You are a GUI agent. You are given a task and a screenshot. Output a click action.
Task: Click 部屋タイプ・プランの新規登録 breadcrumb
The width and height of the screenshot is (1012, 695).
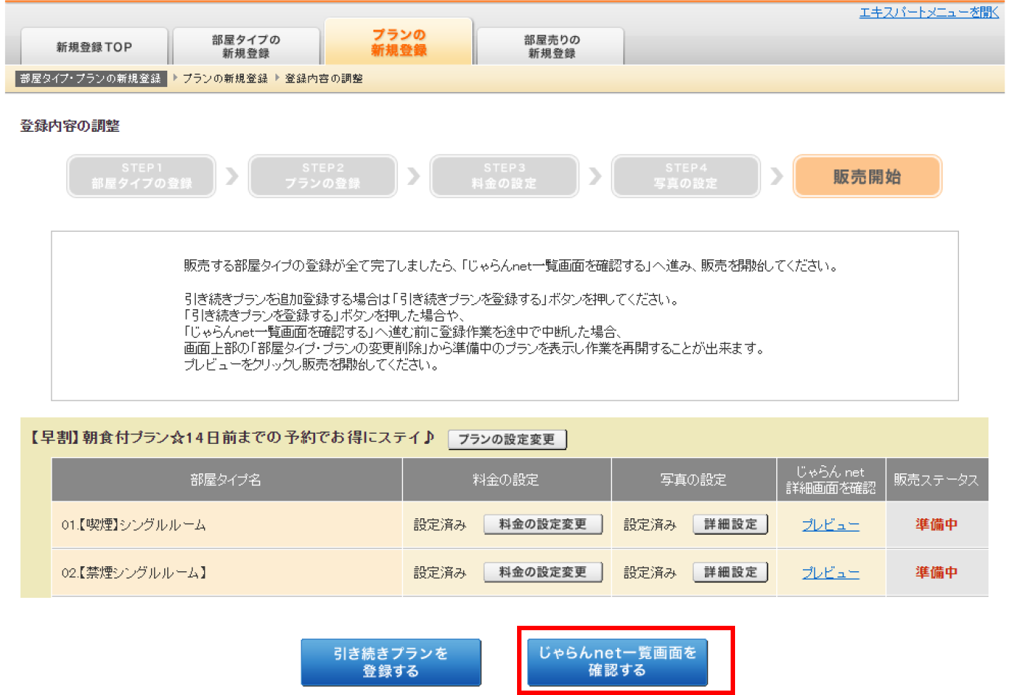tap(91, 78)
